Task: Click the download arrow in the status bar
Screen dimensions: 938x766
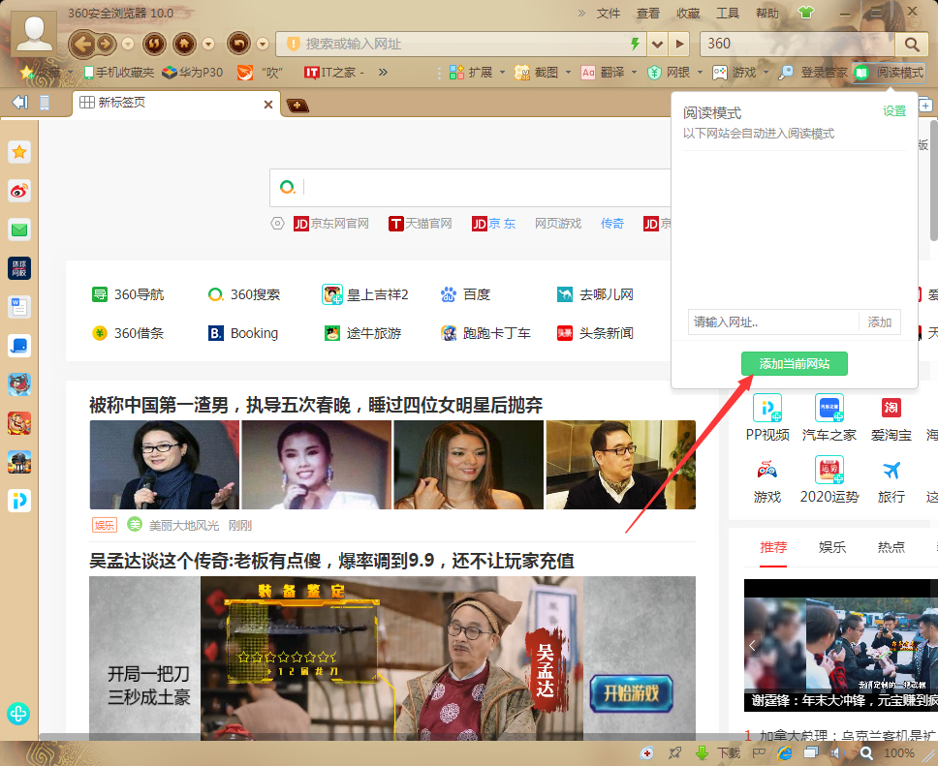Action: tap(701, 752)
